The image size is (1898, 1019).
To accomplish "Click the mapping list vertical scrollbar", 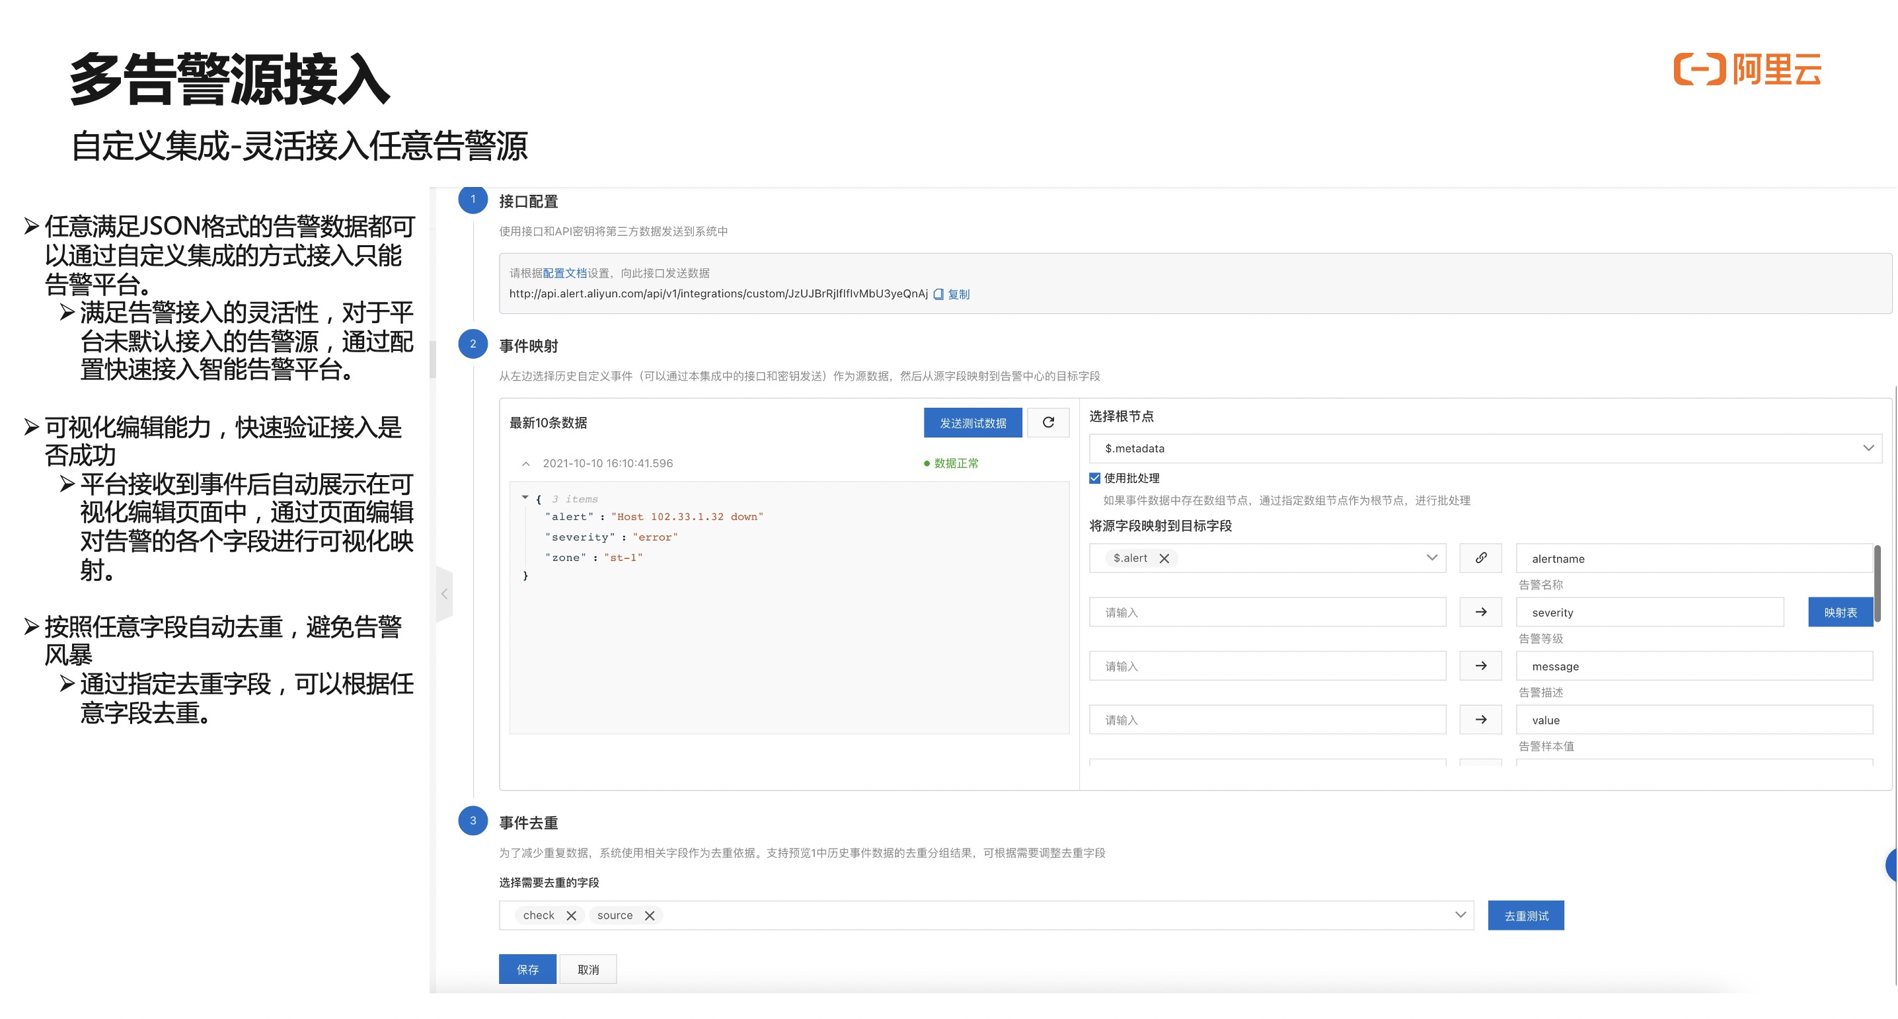I will point(1877,582).
